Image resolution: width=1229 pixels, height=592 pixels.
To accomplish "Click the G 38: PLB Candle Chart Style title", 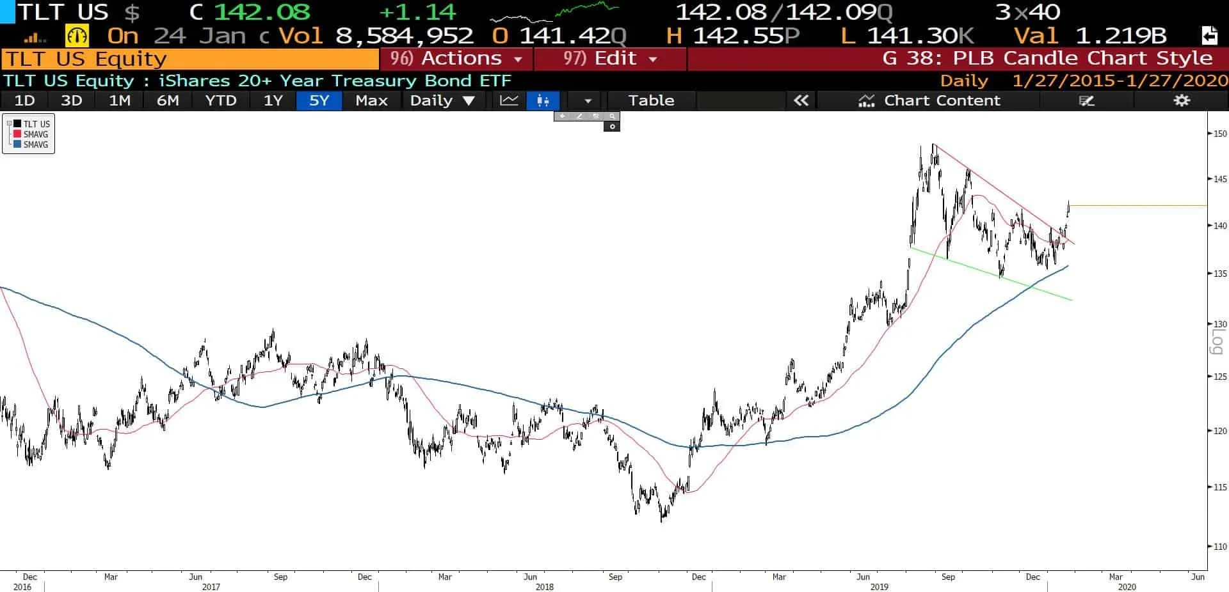I will [1047, 59].
